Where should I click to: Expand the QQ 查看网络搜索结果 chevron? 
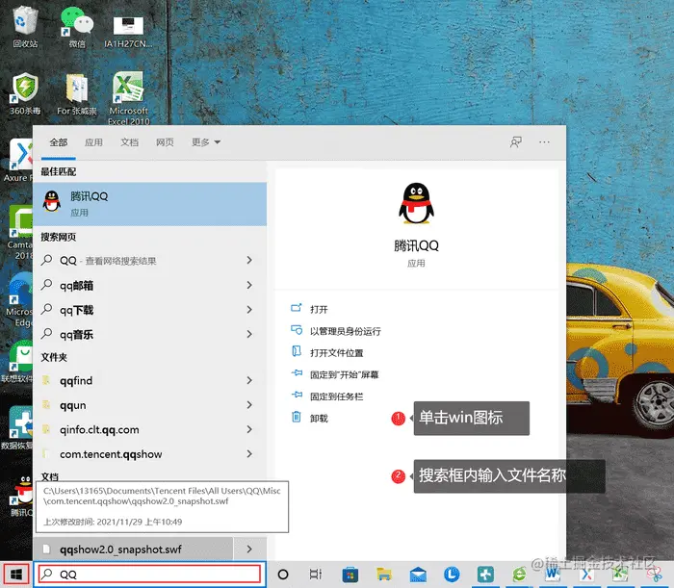pos(249,260)
